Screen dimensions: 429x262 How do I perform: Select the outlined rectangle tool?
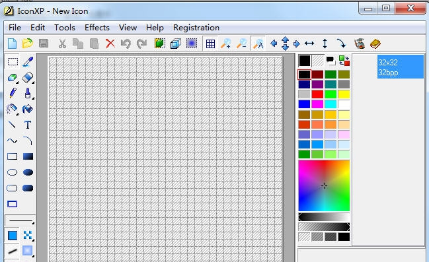(12, 156)
